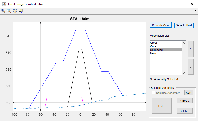
Task: Enable the Data Cursor tool
Action: (x=21, y=11)
